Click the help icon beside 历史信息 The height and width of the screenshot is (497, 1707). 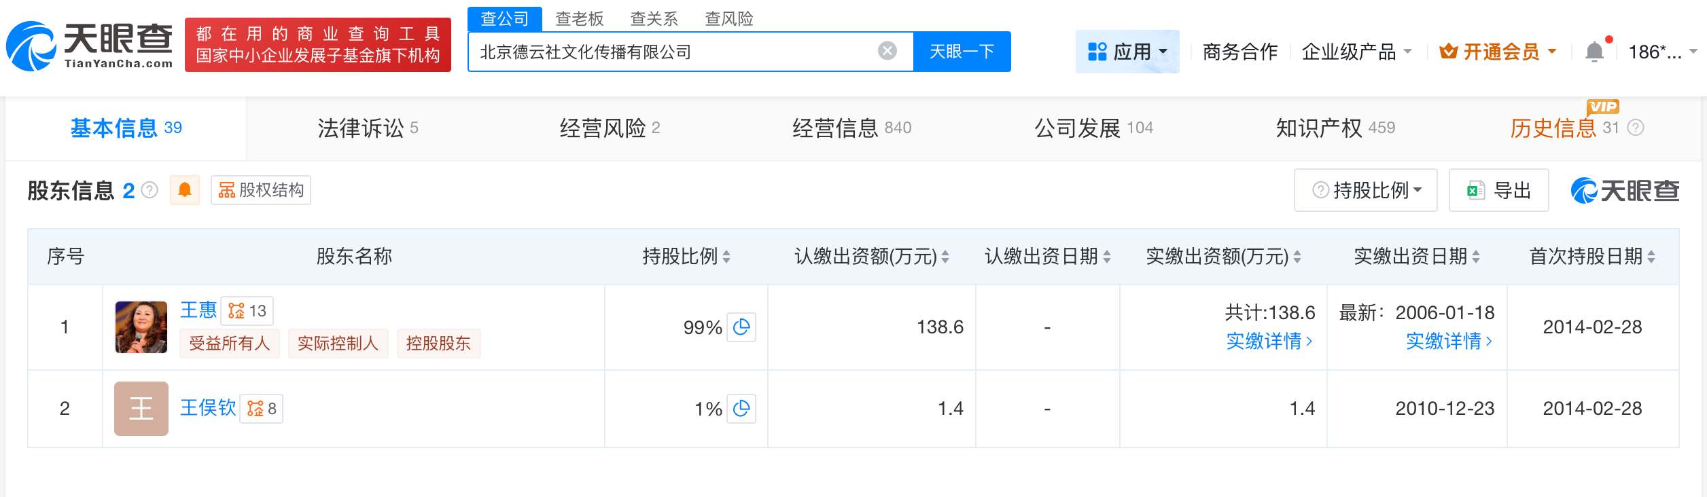click(1636, 128)
